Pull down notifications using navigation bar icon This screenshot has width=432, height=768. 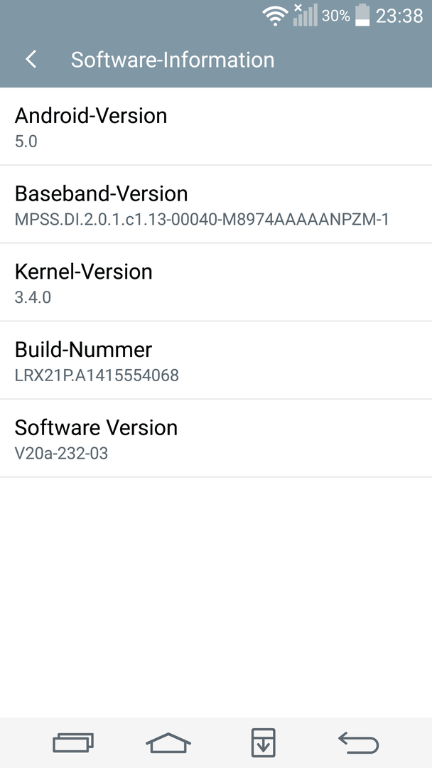(263, 742)
